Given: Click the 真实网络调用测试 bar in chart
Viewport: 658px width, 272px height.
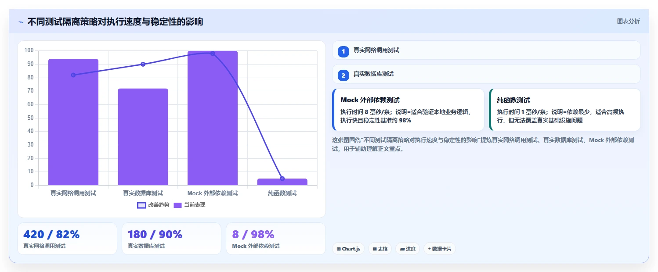Looking at the screenshot, I should pyautogui.click(x=73, y=122).
